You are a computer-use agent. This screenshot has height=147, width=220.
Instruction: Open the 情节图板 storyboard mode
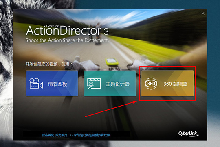click(x=52, y=83)
